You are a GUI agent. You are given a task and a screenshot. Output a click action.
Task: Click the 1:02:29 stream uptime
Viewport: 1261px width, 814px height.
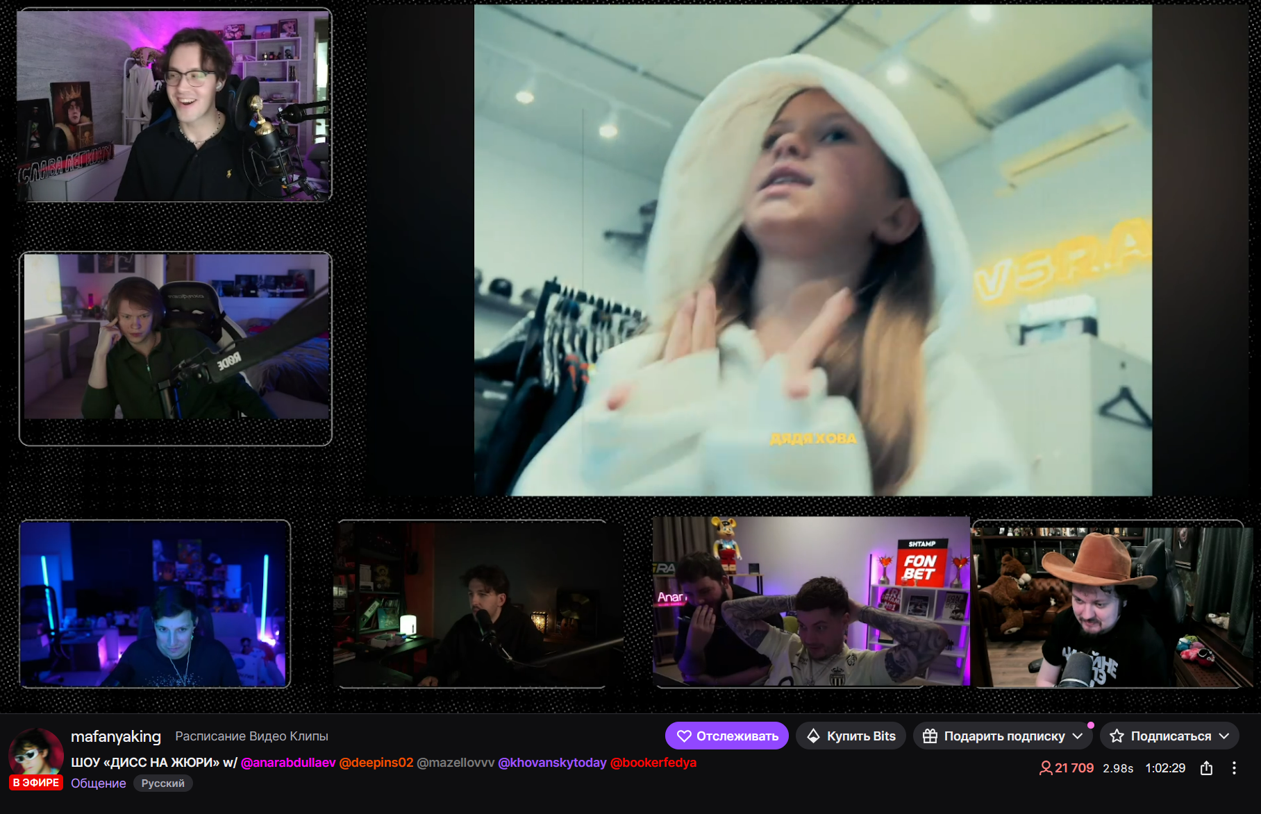coord(1165,768)
